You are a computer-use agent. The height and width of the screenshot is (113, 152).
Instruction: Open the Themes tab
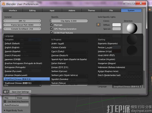[91, 10]
